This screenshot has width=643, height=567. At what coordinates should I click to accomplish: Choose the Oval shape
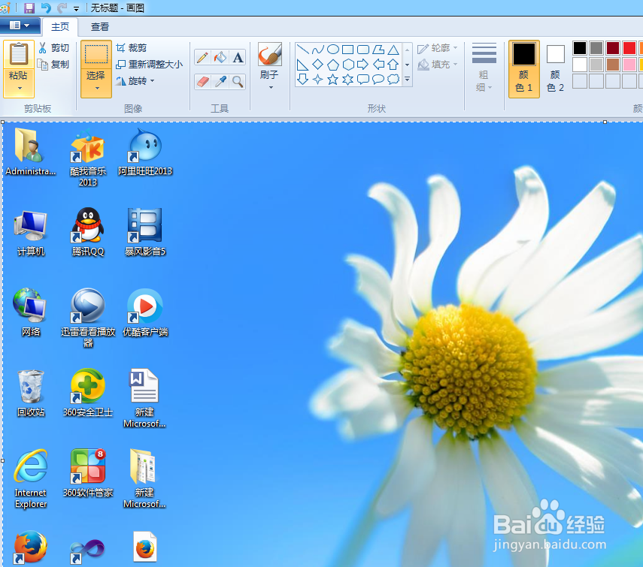(333, 50)
